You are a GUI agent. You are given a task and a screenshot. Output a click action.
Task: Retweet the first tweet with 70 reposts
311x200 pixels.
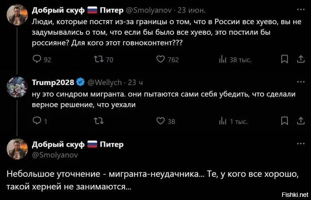tap(99, 60)
